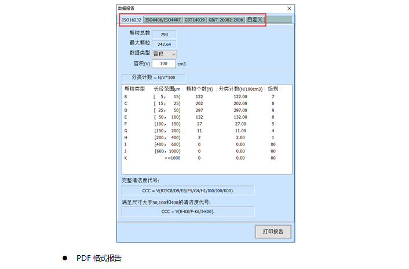The width and height of the screenshot is (409, 269).
Task: Click the full cleanliness code CCC field
Action: (x=188, y=189)
